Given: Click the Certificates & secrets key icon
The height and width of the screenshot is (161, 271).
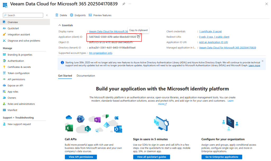Looking at the screenshot, I should pos(4,67).
